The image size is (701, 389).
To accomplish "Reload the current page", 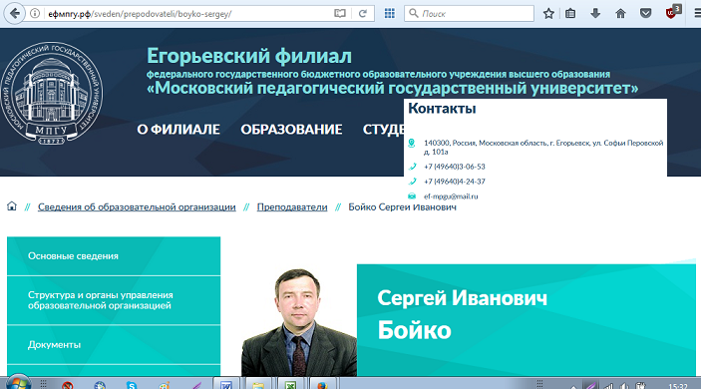I will click(363, 13).
